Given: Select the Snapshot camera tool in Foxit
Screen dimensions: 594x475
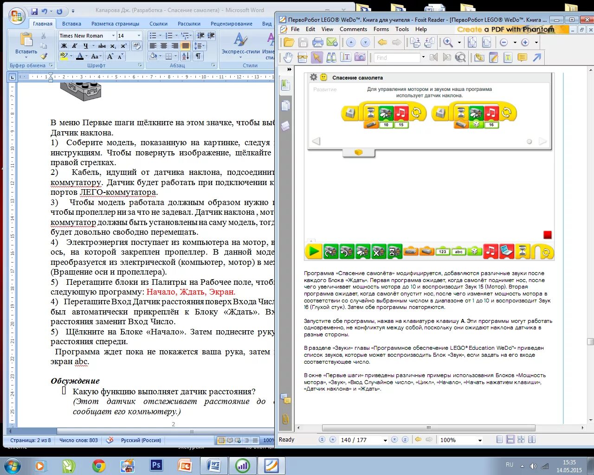Looking at the screenshot, I should [360, 58].
